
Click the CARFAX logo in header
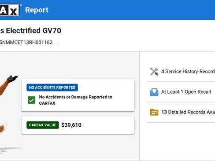pos(10,10)
